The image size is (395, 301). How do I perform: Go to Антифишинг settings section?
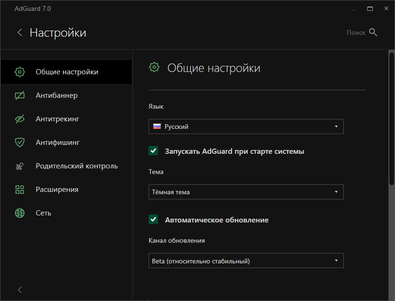pyautogui.click(x=66, y=143)
